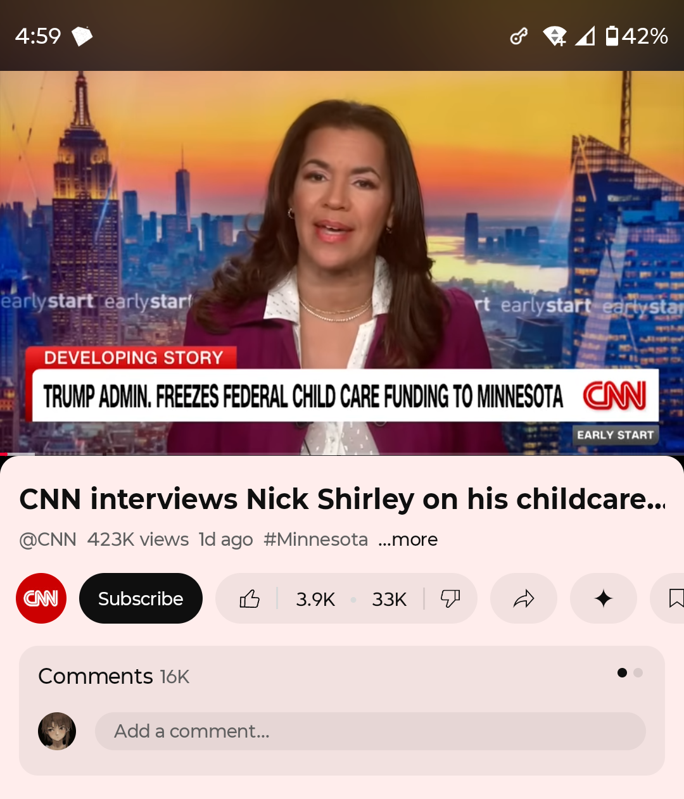
Task: Open the AI sparkle Ask button
Action: [x=604, y=598]
